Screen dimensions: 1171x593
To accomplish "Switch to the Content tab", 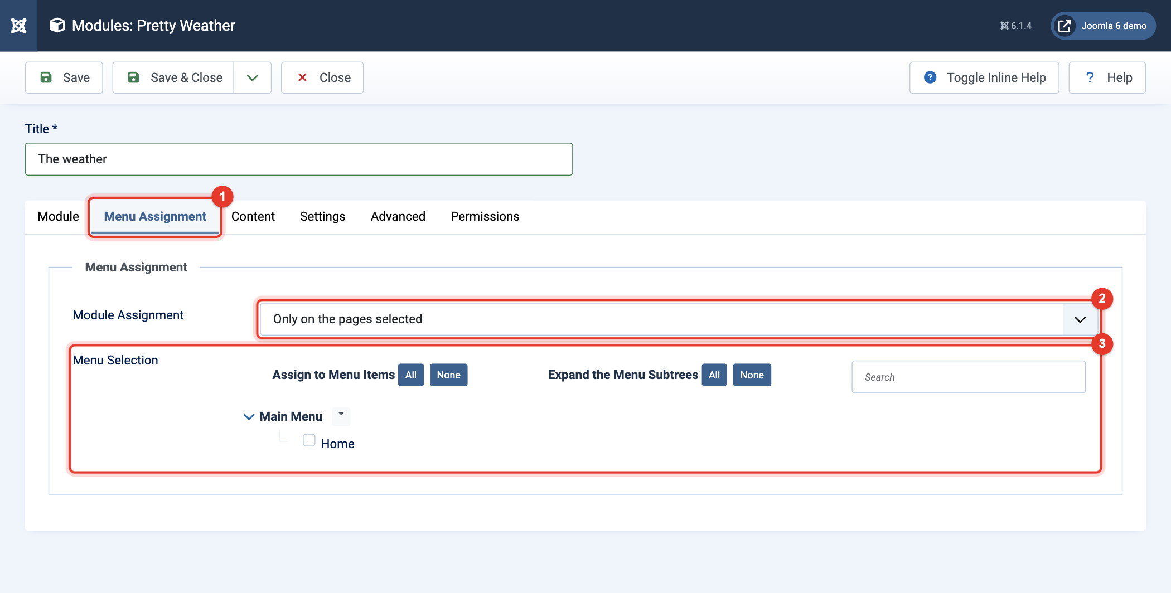I will (253, 216).
